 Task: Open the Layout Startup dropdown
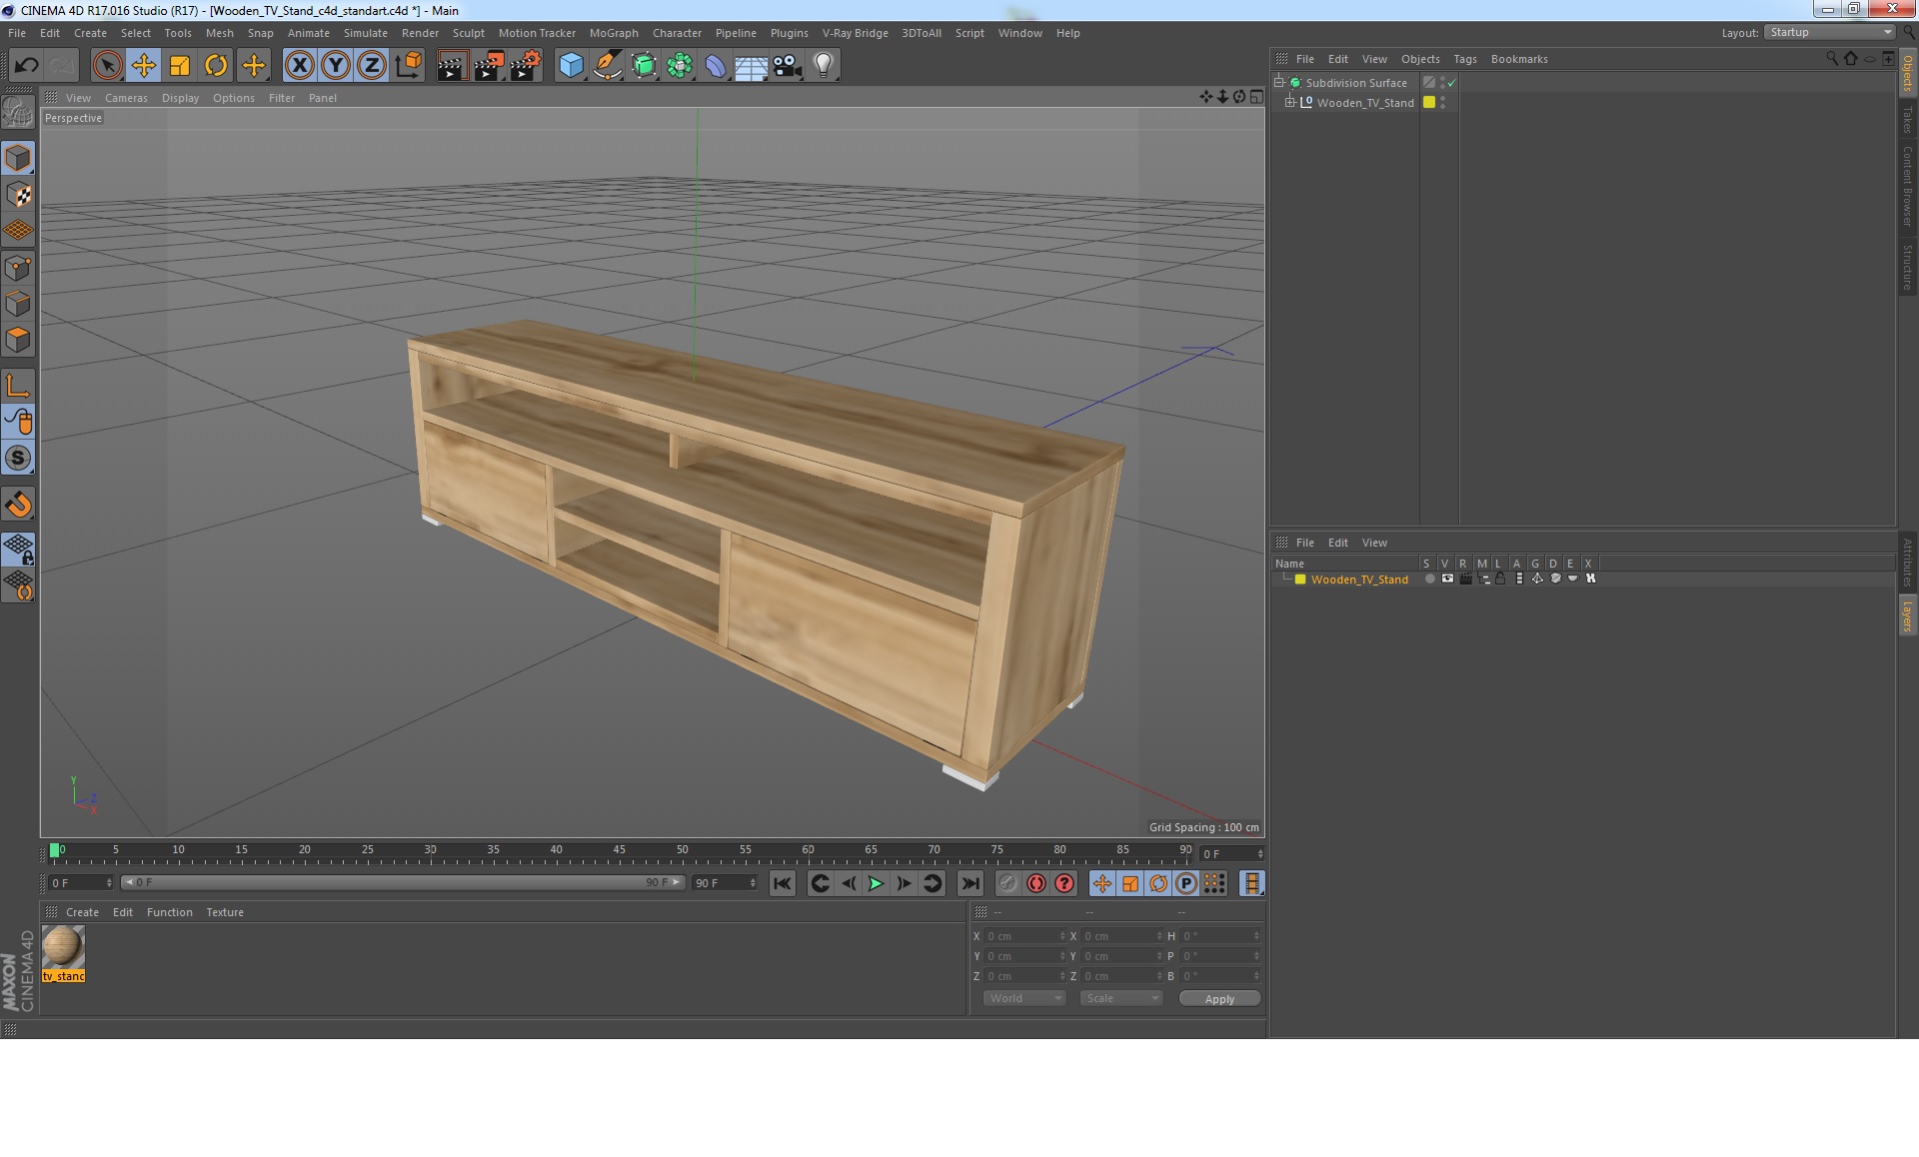[x=1829, y=32]
